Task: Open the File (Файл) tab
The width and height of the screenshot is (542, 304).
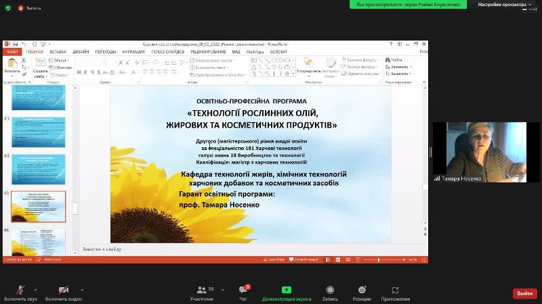Action: click(x=12, y=52)
